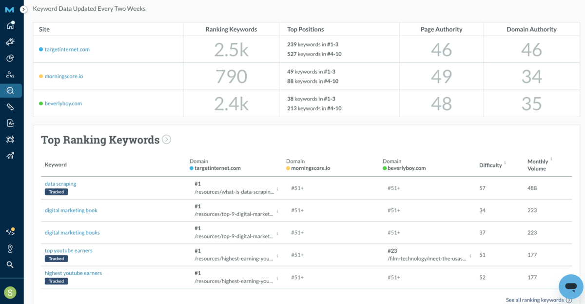The height and width of the screenshot is (304, 585).
Task: Click the Tracked badge under highest youtube earners
Action: click(x=57, y=281)
